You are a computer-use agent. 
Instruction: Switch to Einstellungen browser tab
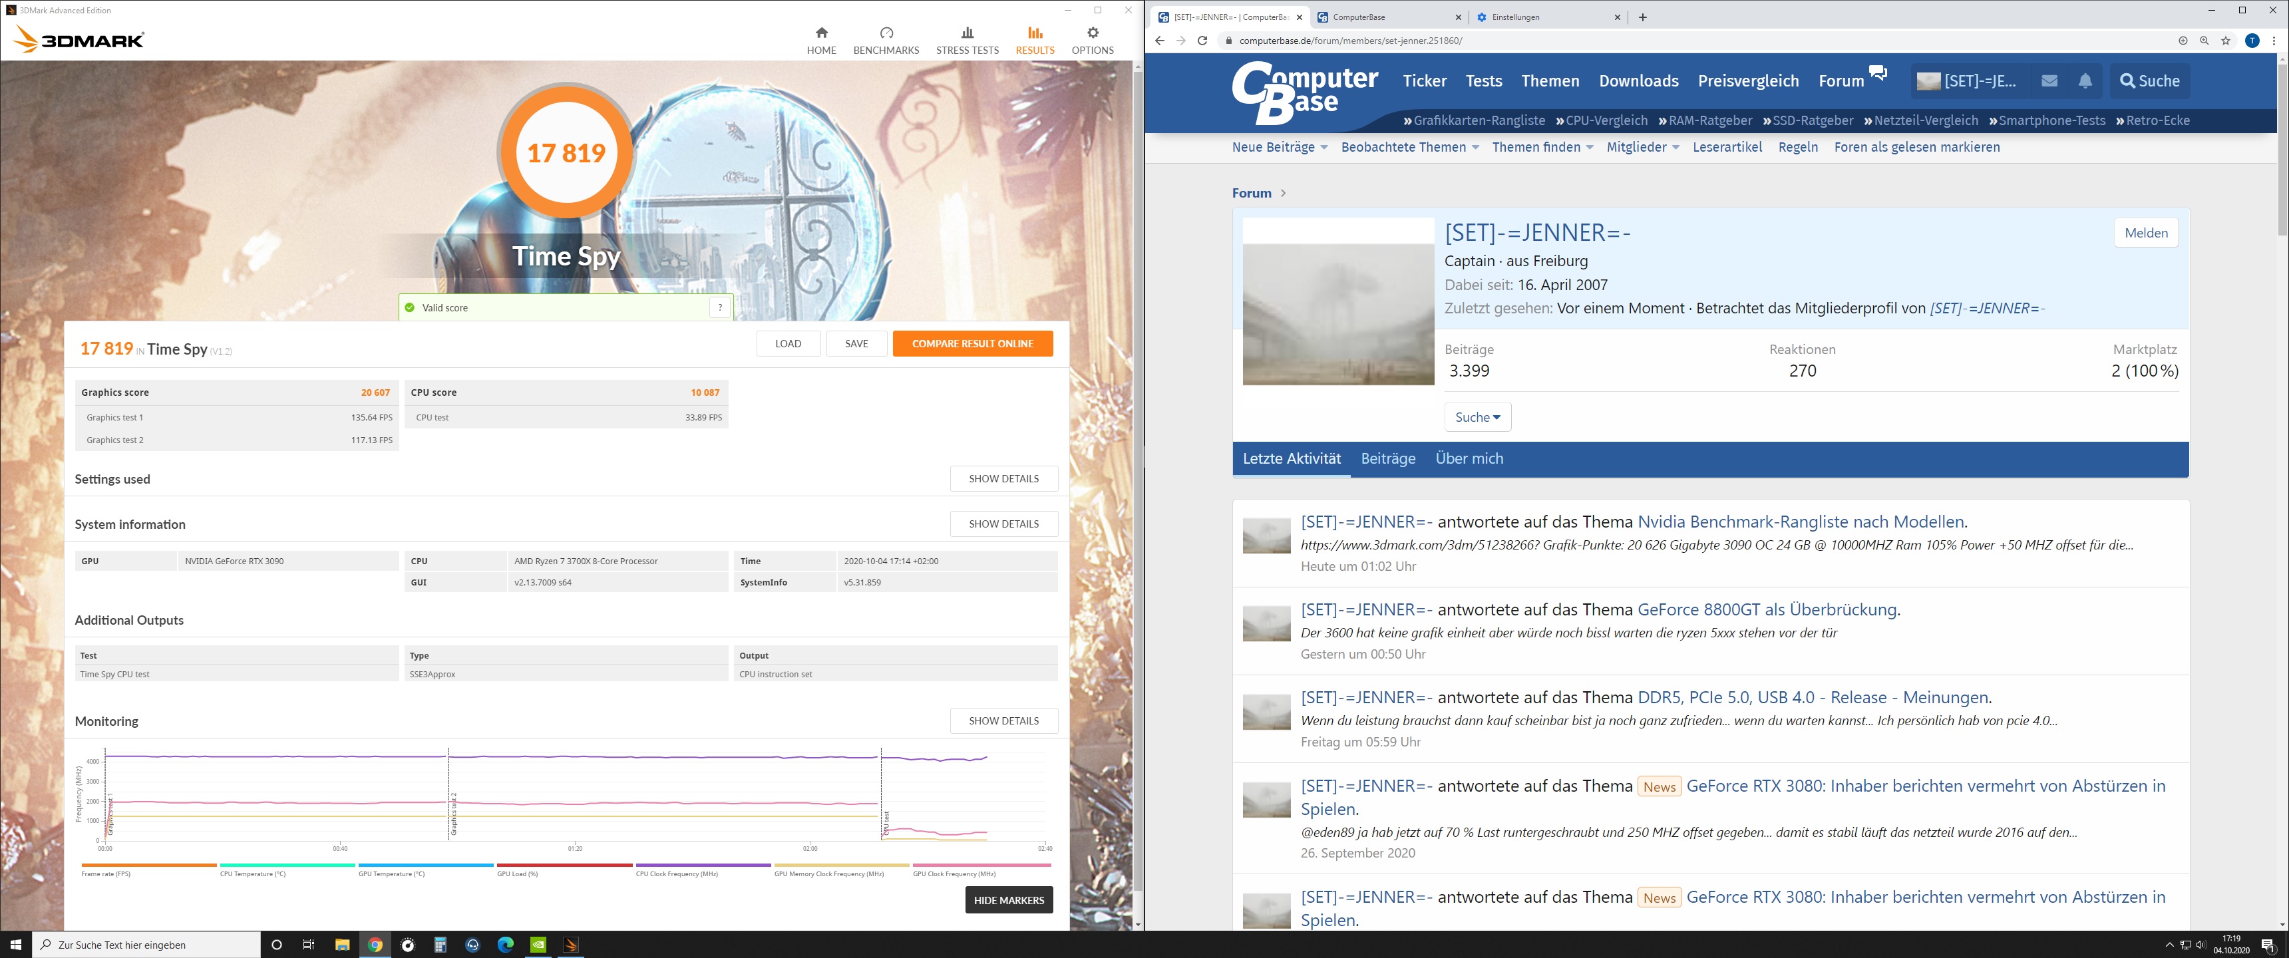coord(1516,17)
